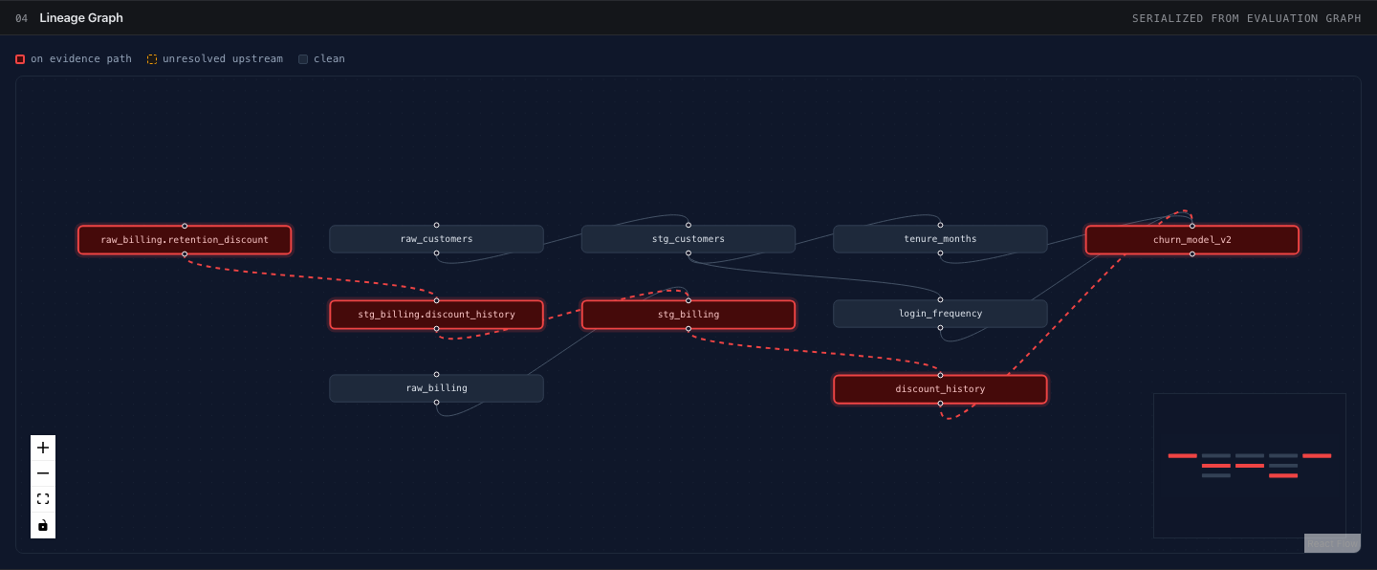1377x570 pixels.
Task: Click the section number '04'
Action: click(x=22, y=18)
